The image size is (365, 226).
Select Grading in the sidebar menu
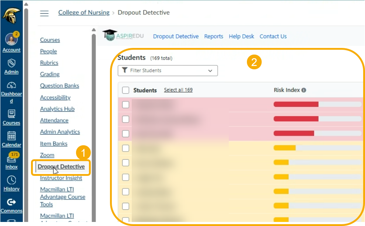coord(50,74)
